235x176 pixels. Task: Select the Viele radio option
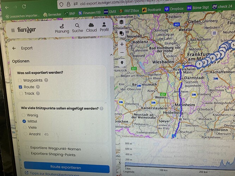(x=25, y=127)
